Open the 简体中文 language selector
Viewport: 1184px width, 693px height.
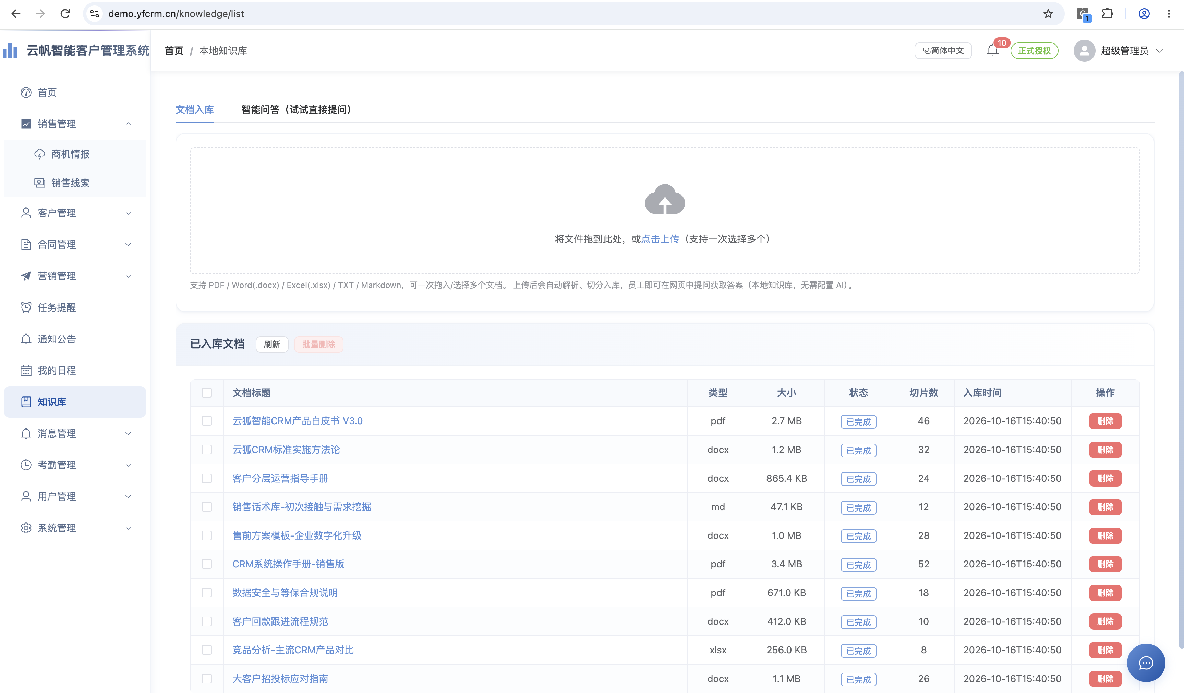pyautogui.click(x=943, y=51)
